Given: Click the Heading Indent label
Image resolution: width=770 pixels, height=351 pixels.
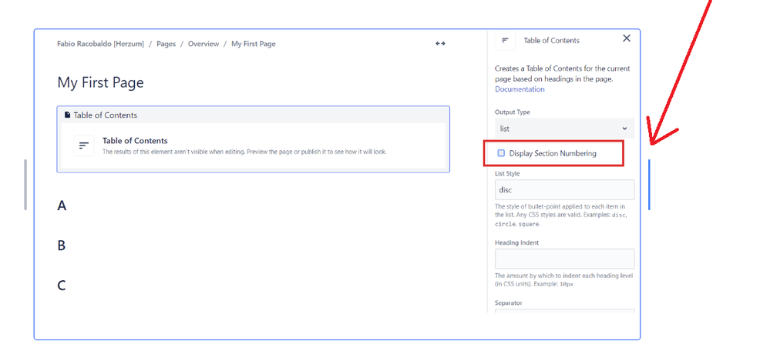Looking at the screenshot, I should click(x=516, y=242).
